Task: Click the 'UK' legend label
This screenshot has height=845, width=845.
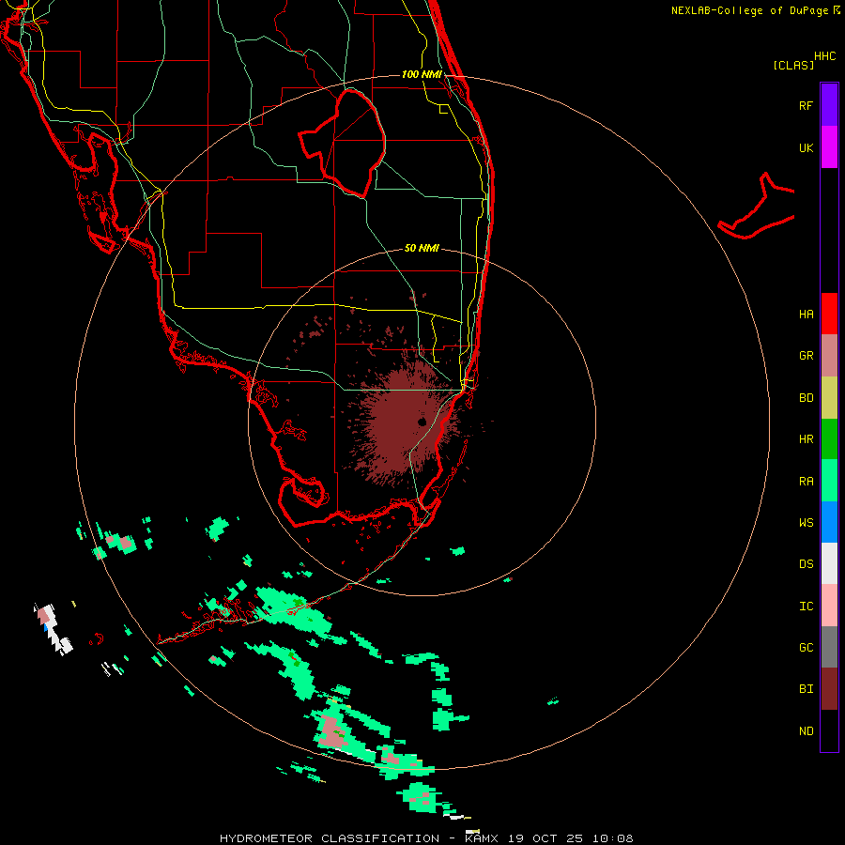Action: point(806,148)
